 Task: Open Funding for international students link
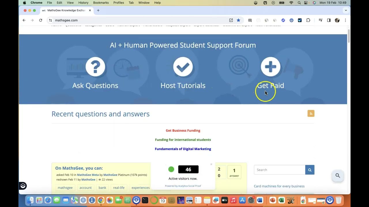(183, 140)
